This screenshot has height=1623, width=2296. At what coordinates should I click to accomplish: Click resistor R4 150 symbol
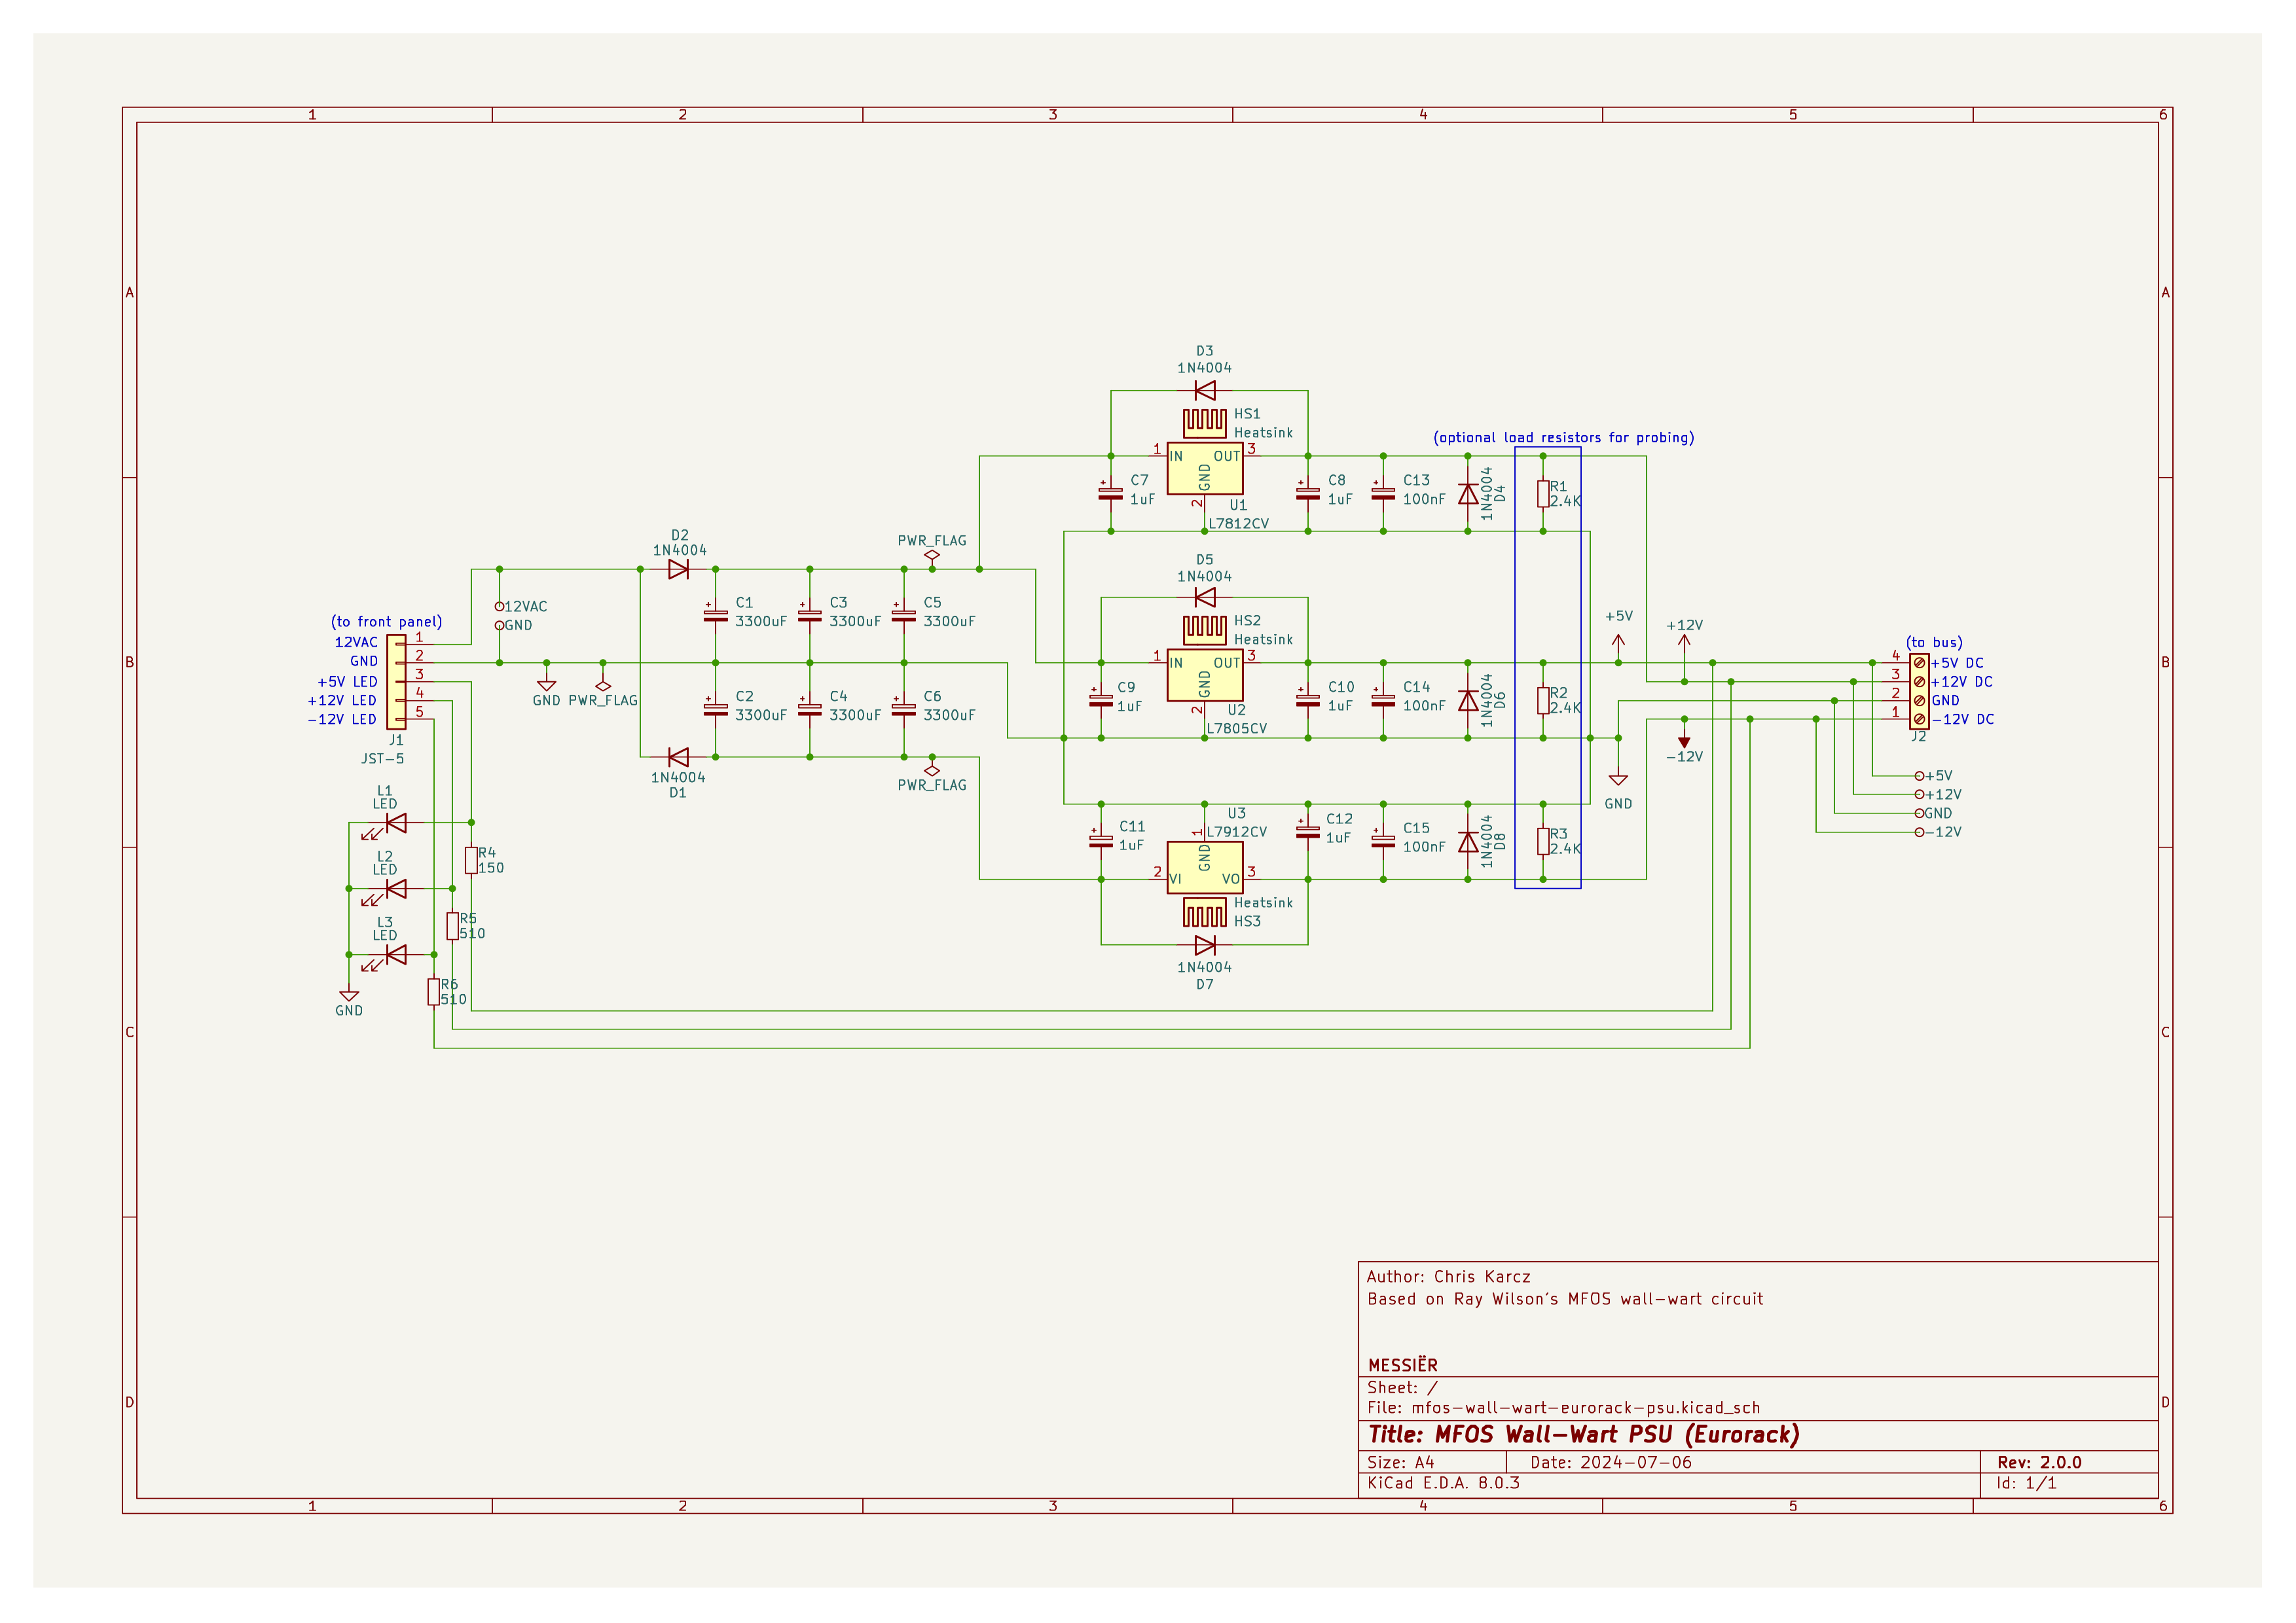(x=471, y=861)
